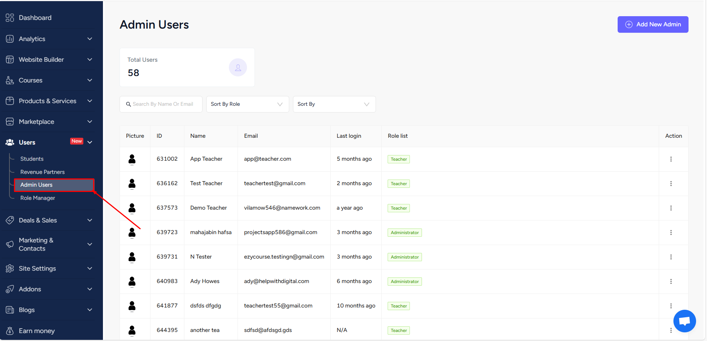Focus the Search By Name Or Email field
This screenshot has height=341, width=707.
(161, 104)
